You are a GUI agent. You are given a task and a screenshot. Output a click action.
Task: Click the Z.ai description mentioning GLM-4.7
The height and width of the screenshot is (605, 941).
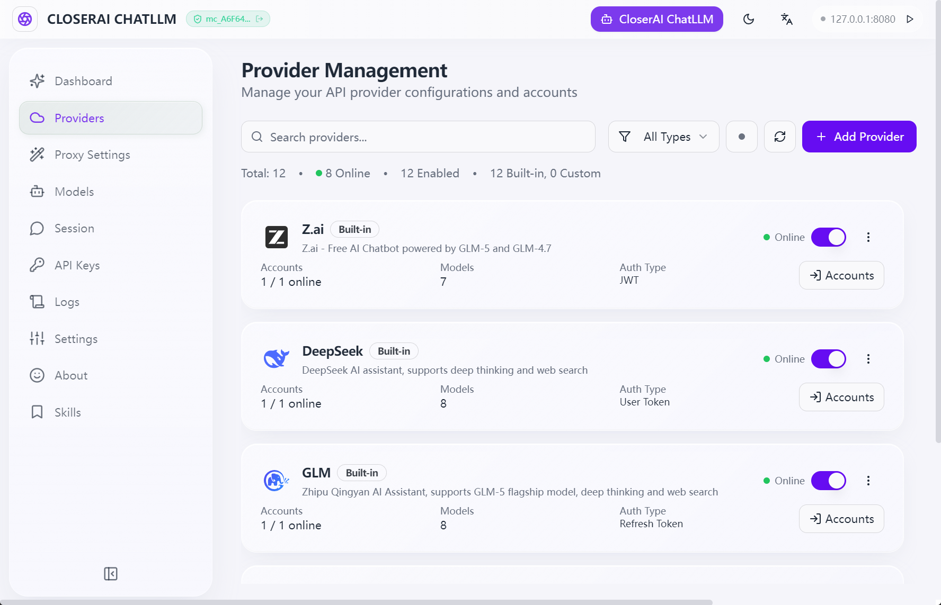click(x=427, y=248)
